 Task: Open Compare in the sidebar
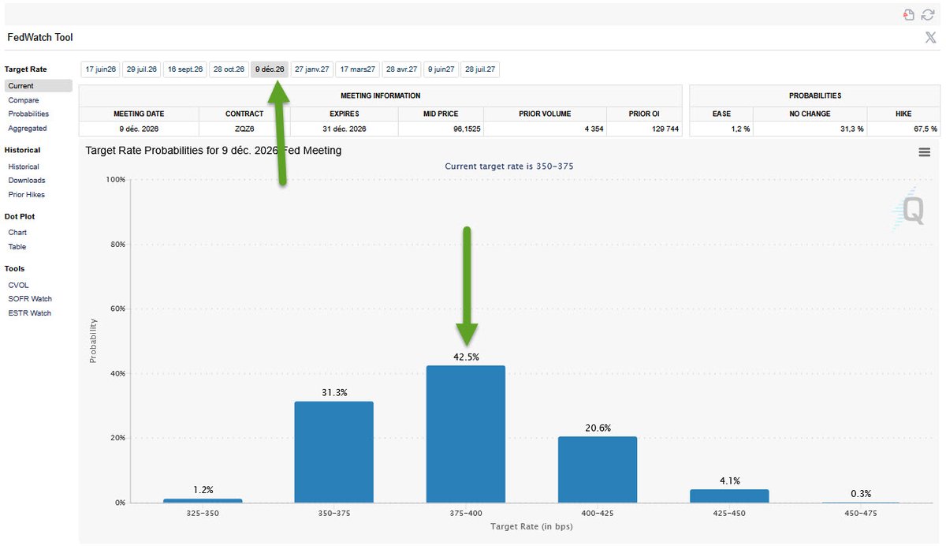coord(24,100)
